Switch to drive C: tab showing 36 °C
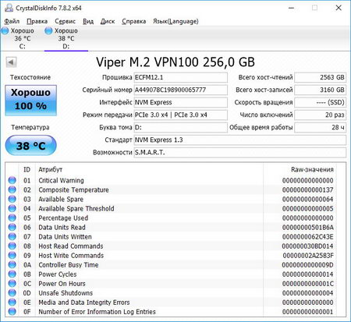The image size is (351, 322). pos(23,38)
